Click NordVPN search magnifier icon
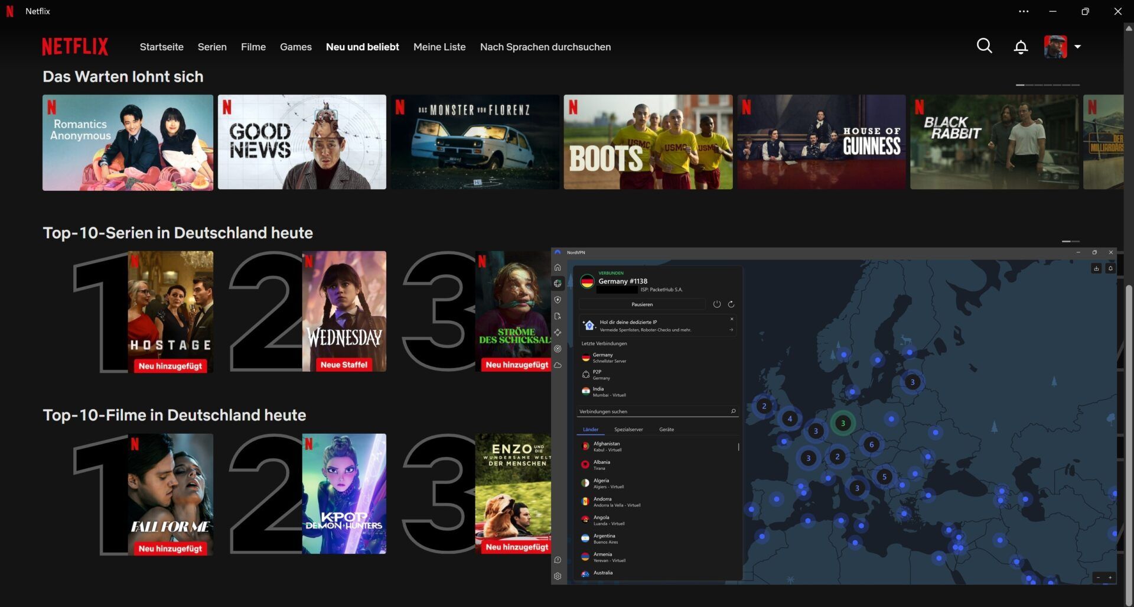The width and height of the screenshot is (1134, 607). pos(733,411)
